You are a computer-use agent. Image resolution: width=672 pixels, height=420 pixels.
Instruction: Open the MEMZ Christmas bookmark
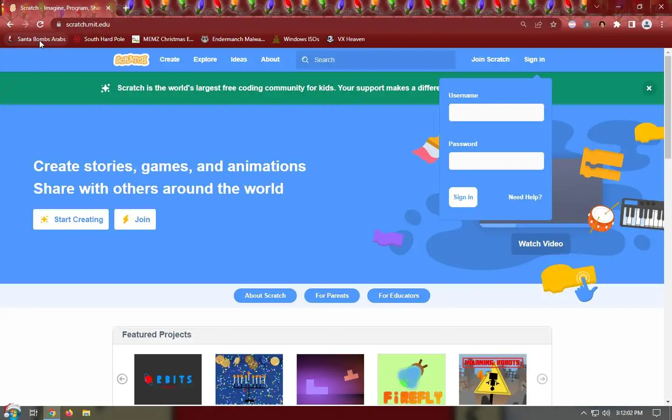[x=163, y=39]
